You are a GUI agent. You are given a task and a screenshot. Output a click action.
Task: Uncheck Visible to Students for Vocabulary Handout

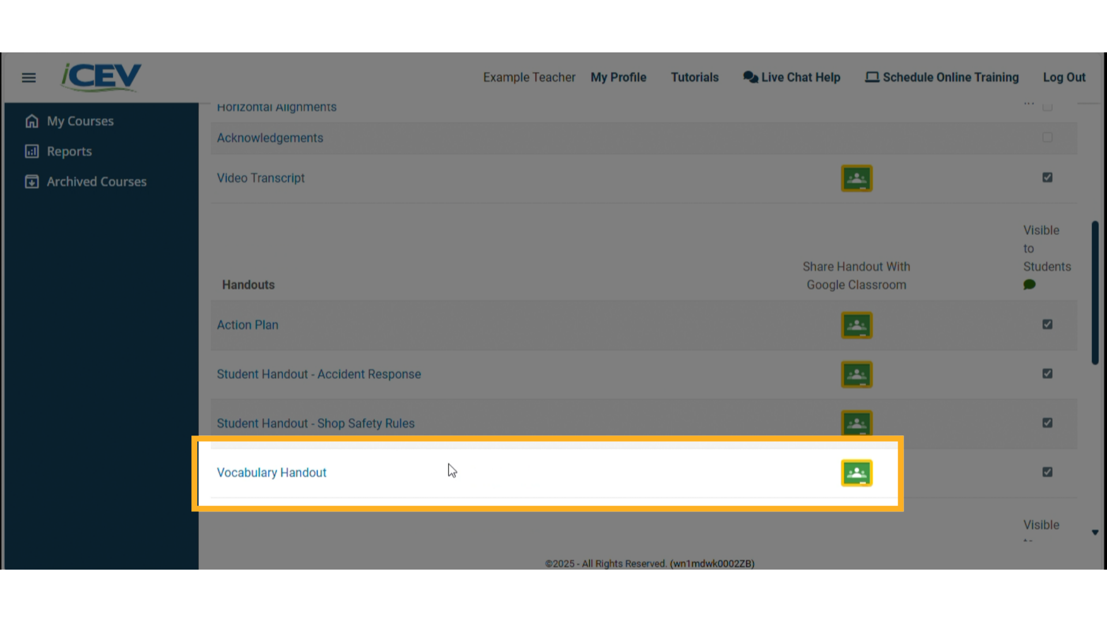tap(1048, 472)
